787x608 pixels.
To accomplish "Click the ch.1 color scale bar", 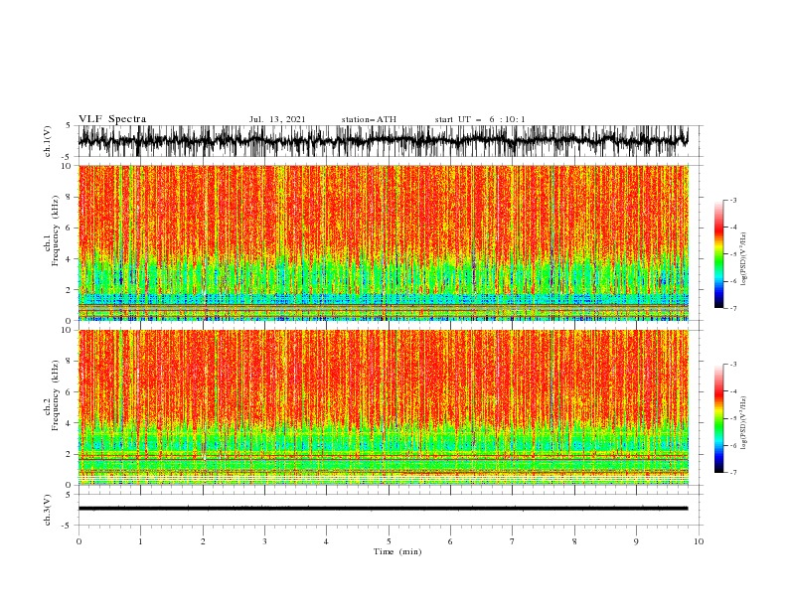I will 718,253.
